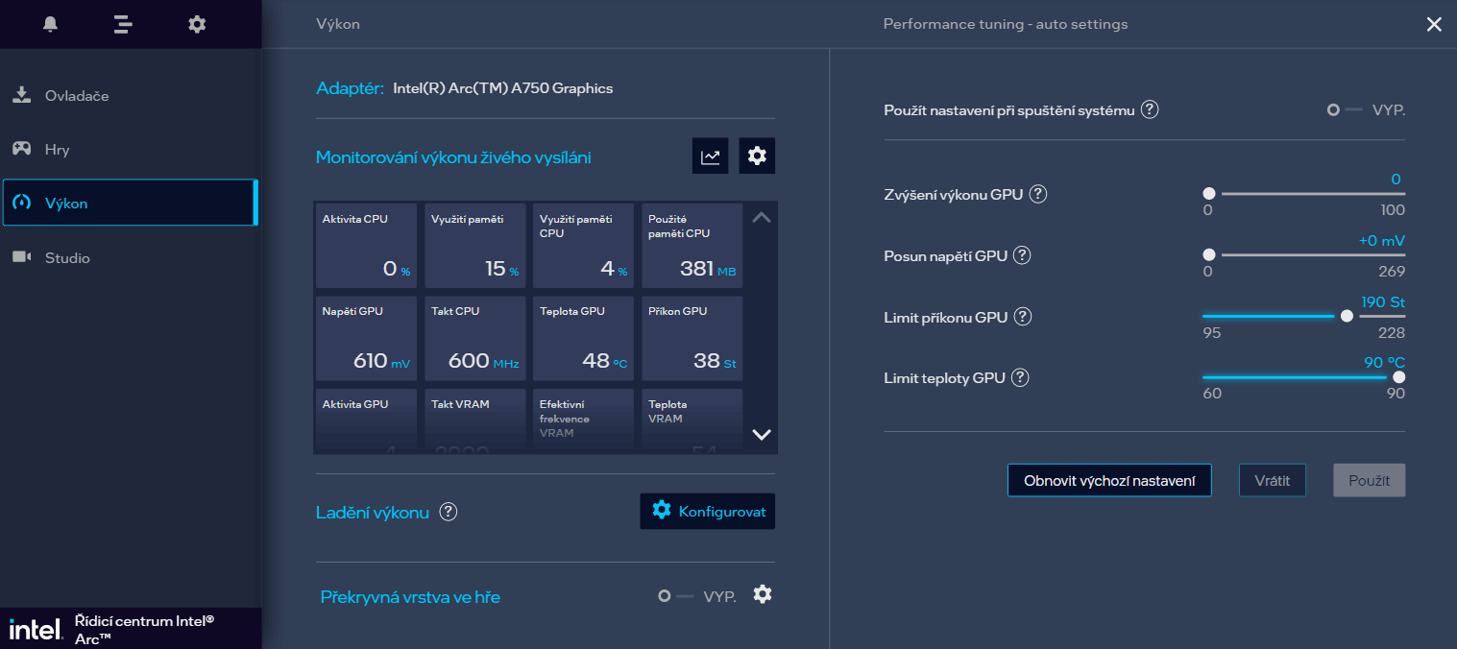Click the Ladění výkonu heading

pos(373,512)
